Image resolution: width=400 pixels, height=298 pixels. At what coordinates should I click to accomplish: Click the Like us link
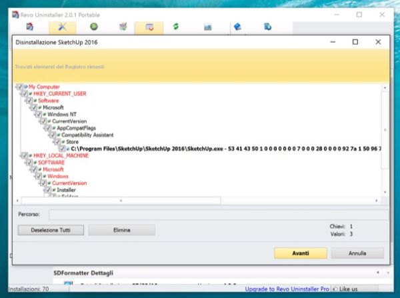coord(348,289)
